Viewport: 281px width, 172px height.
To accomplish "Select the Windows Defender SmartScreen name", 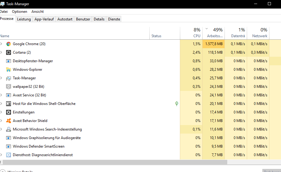I will pyautogui.click(x=38, y=146).
